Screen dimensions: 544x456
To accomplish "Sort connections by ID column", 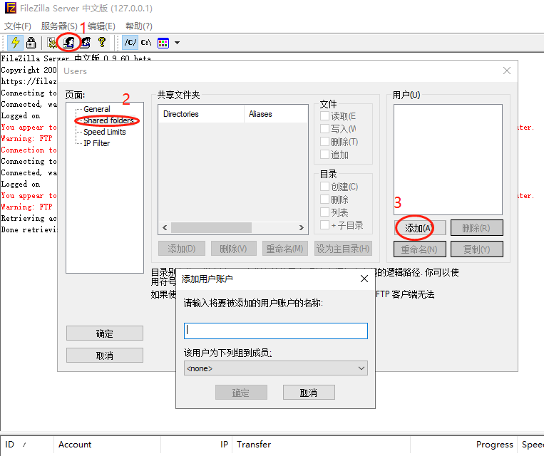I will pyautogui.click(x=26, y=445).
